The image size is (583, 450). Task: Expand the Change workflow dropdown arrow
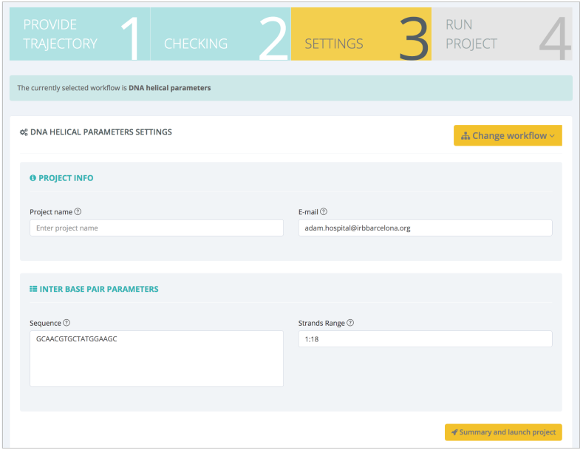pos(552,136)
